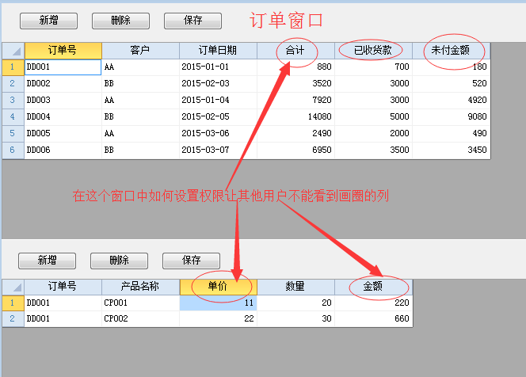Click unpaid amount cell 3450
This screenshot has width=526, height=377.
[451, 150]
